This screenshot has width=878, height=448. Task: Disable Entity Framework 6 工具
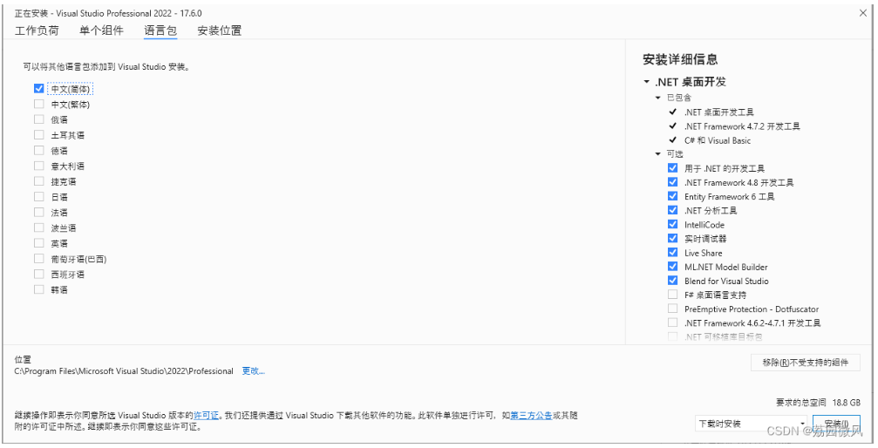(x=672, y=196)
